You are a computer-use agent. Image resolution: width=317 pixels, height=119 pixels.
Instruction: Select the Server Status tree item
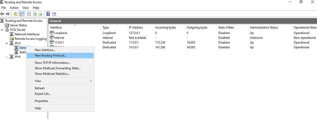pyautogui.click(x=18, y=25)
